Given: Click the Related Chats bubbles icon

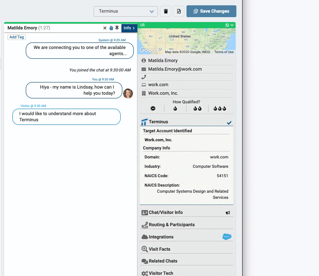Looking at the screenshot, I should [x=144, y=261].
